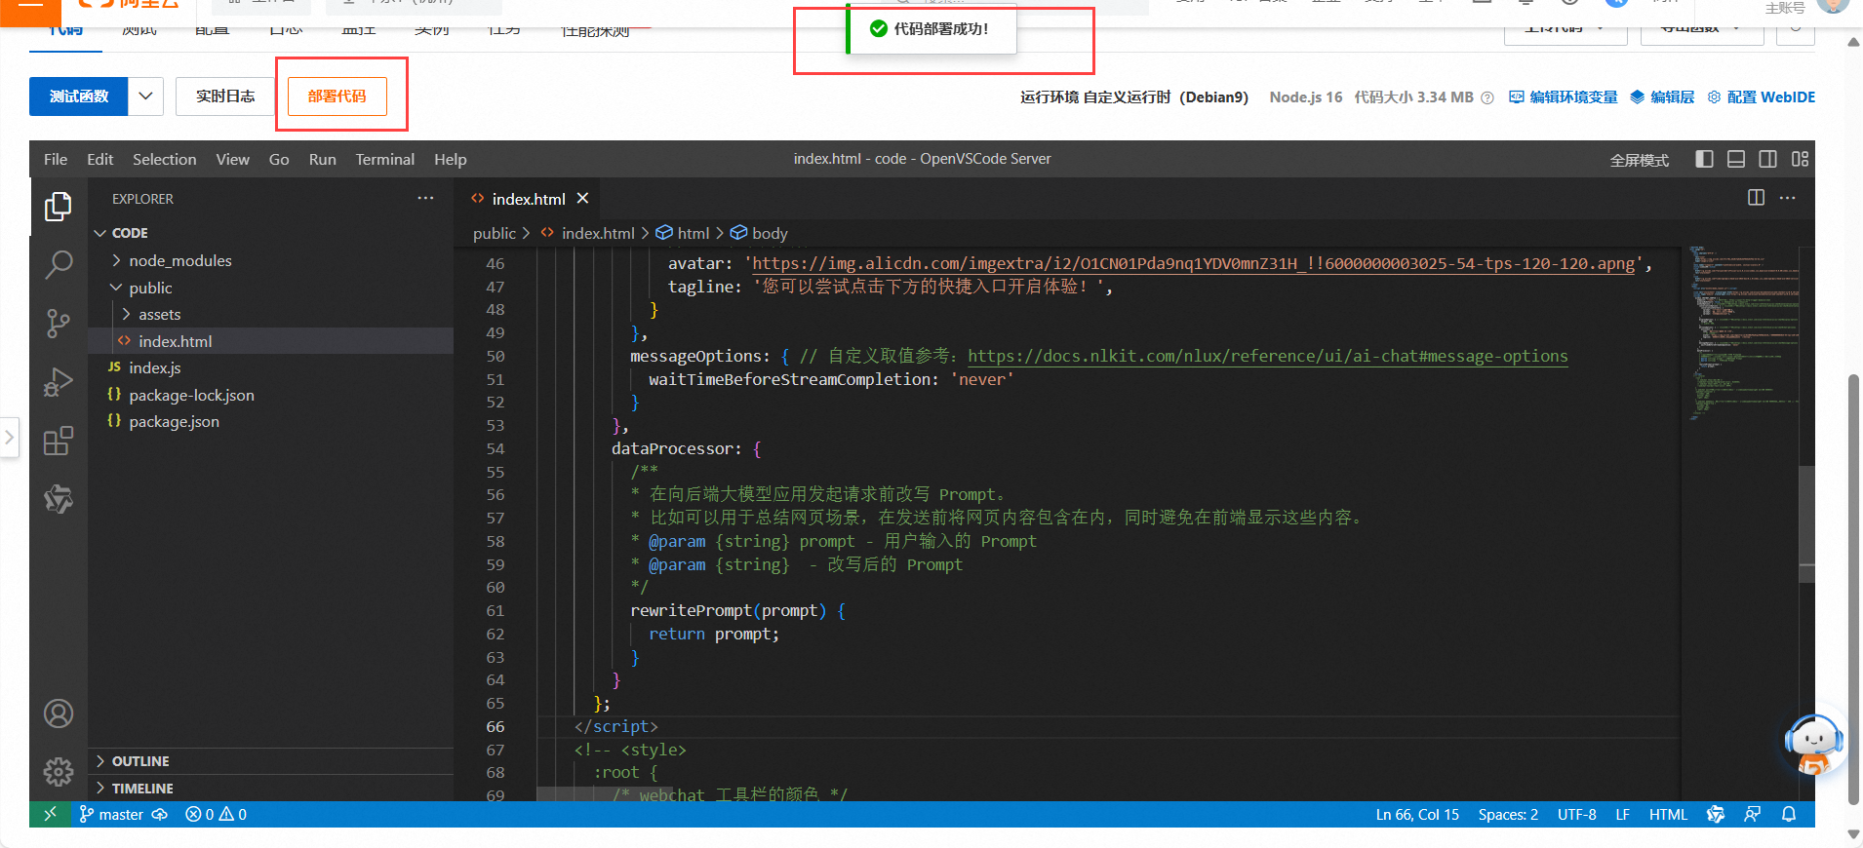The width and height of the screenshot is (1863, 848).
Task: Open notifications bell in status bar
Action: 1788,814
